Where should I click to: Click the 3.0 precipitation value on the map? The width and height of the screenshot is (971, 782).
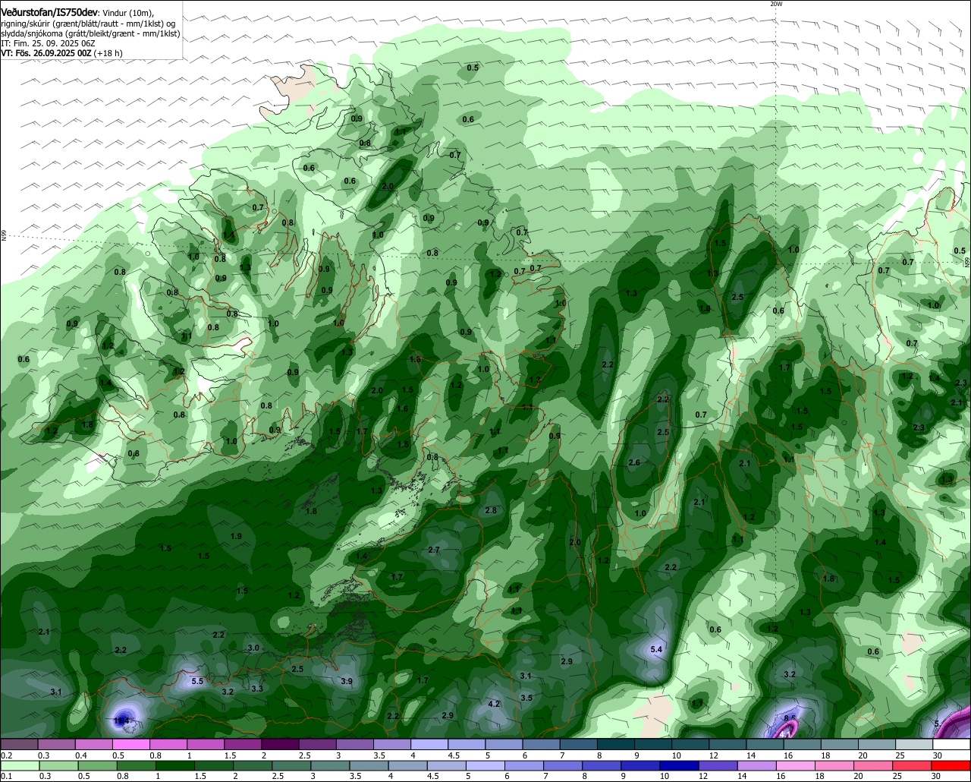coord(253,648)
